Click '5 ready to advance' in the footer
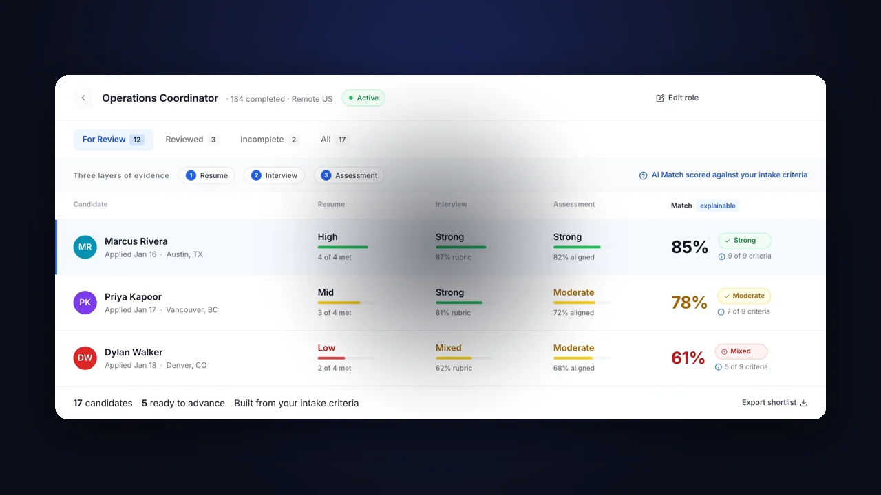This screenshot has width=881, height=495. tap(183, 404)
